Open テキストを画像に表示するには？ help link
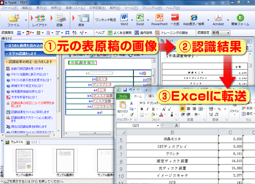 tap(30, 74)
